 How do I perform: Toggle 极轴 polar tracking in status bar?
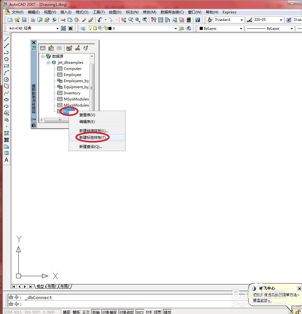[x=96, y=312]
